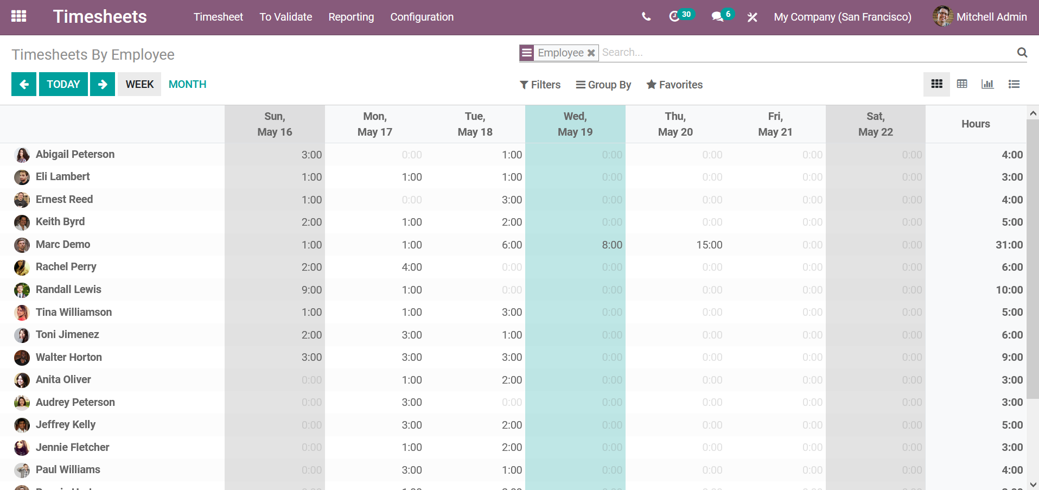The height and width of the screenshot is (490, 1039).
Task: Switch to list view icon
Action: (x=1013, y=84)
